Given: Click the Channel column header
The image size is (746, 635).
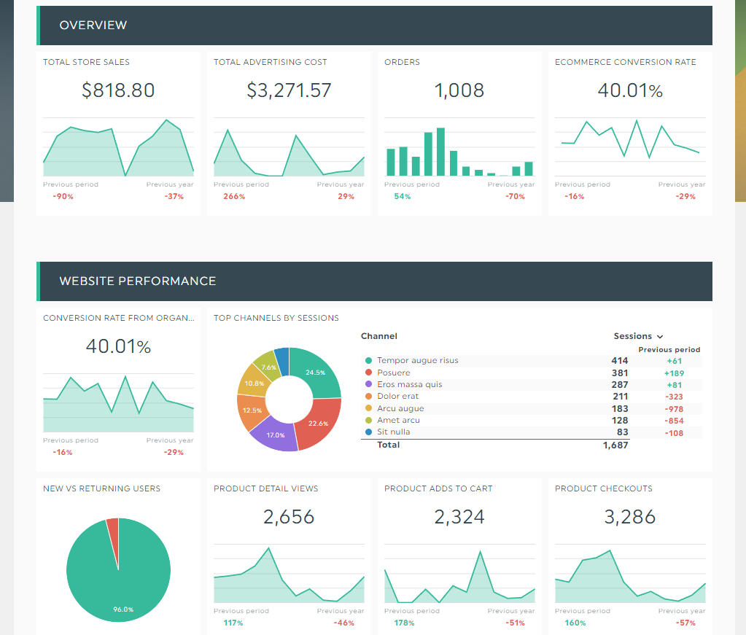Looking at the screenshot, I should point(378,336).
